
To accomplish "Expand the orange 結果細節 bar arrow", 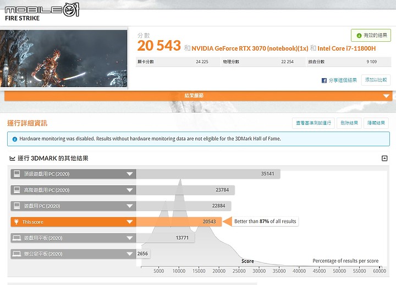I will click(386, 96).
